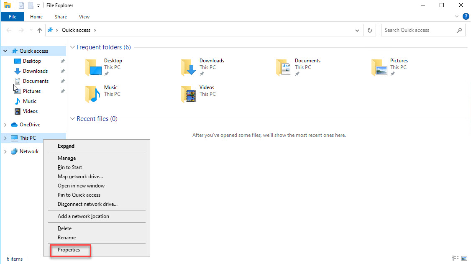Expand the Network tree node
Screen dimensions: 471x264
pos(5,152)
